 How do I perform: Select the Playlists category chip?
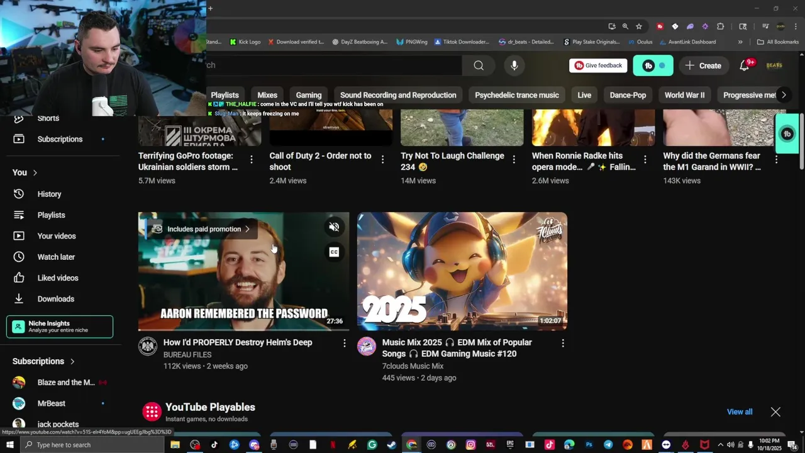[225, 95]
